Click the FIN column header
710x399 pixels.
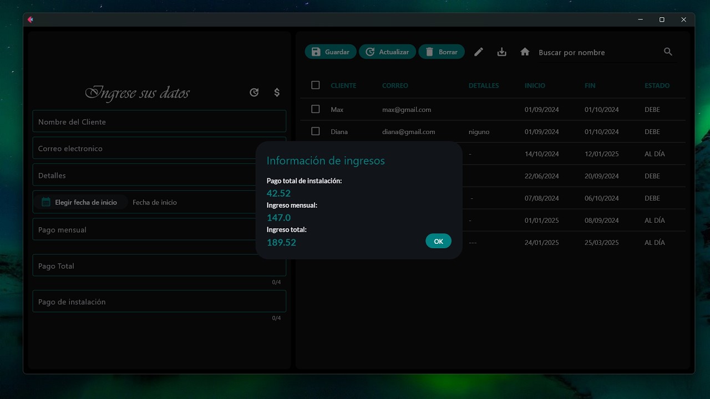[x=590, y=85]
